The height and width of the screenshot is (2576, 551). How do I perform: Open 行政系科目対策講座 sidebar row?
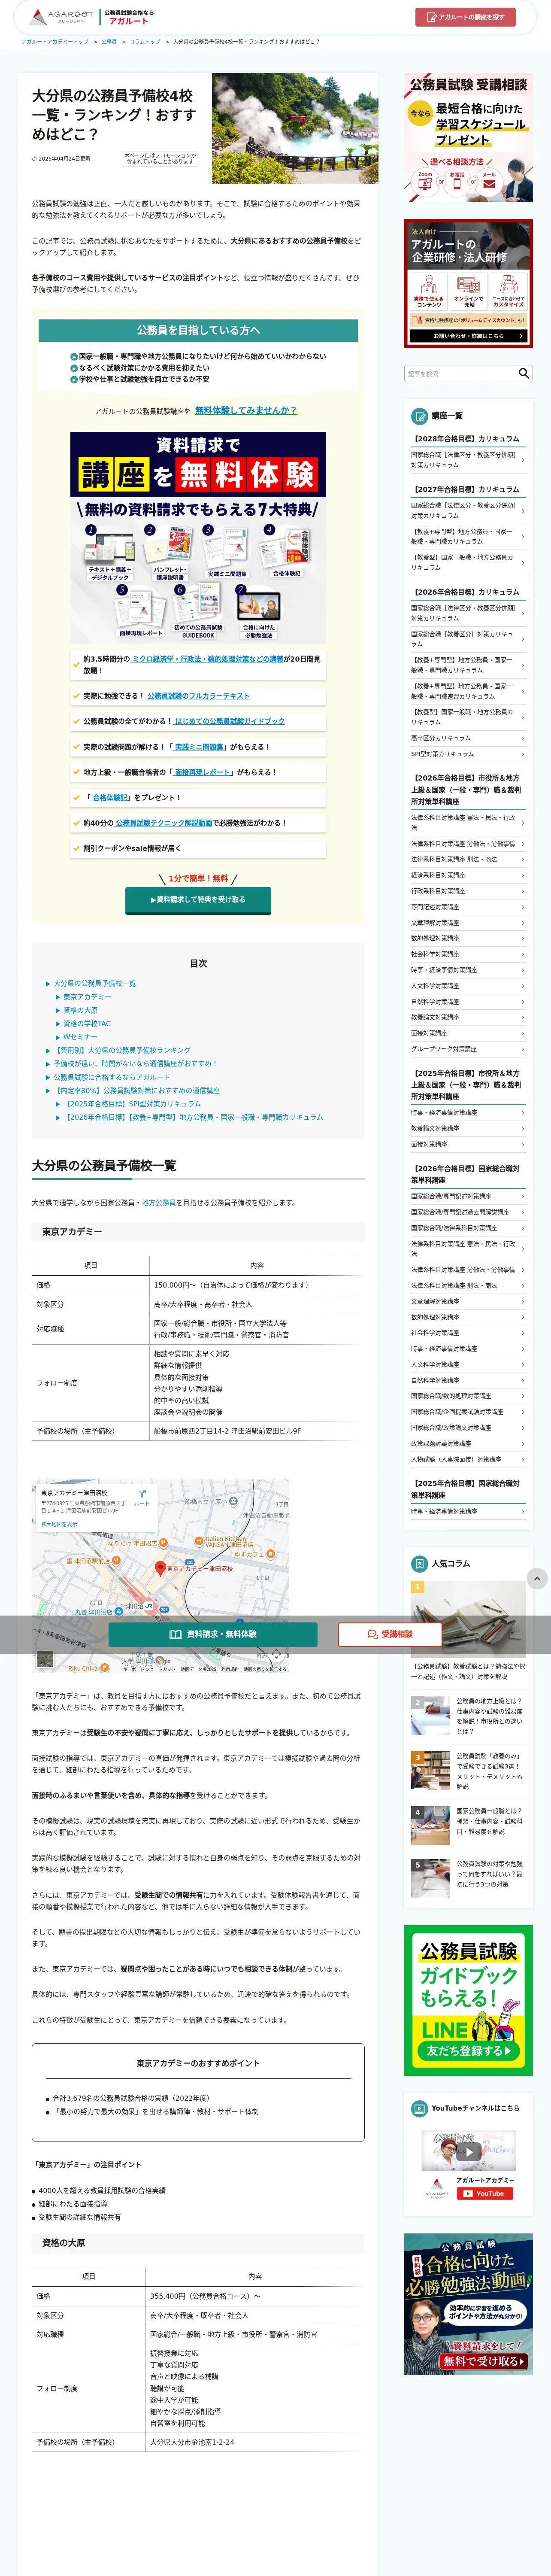468,891
